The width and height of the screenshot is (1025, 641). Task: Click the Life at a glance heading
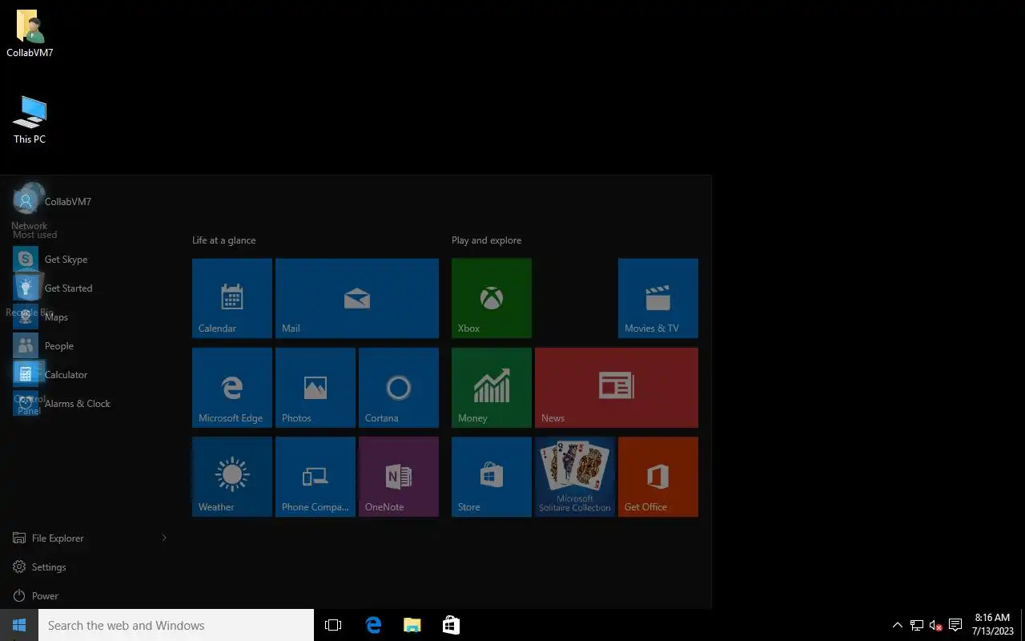[x=224, y=240]
